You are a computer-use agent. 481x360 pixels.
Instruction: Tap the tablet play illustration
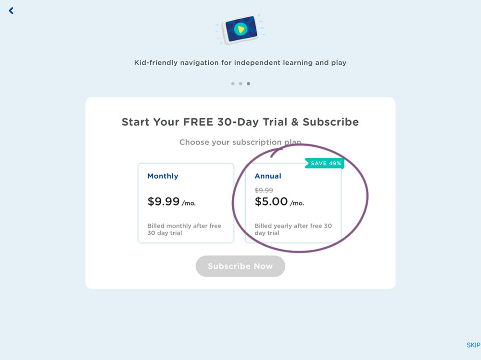pyautogui.click(x=240, y=30)
